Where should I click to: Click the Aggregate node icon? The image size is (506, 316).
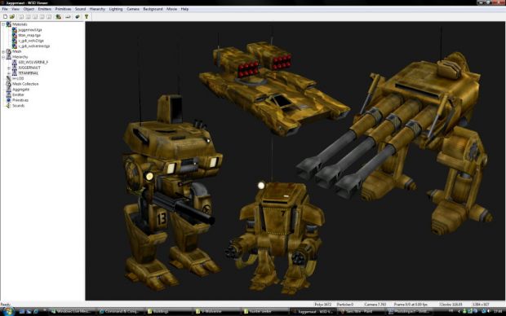[x=9, y=90]
